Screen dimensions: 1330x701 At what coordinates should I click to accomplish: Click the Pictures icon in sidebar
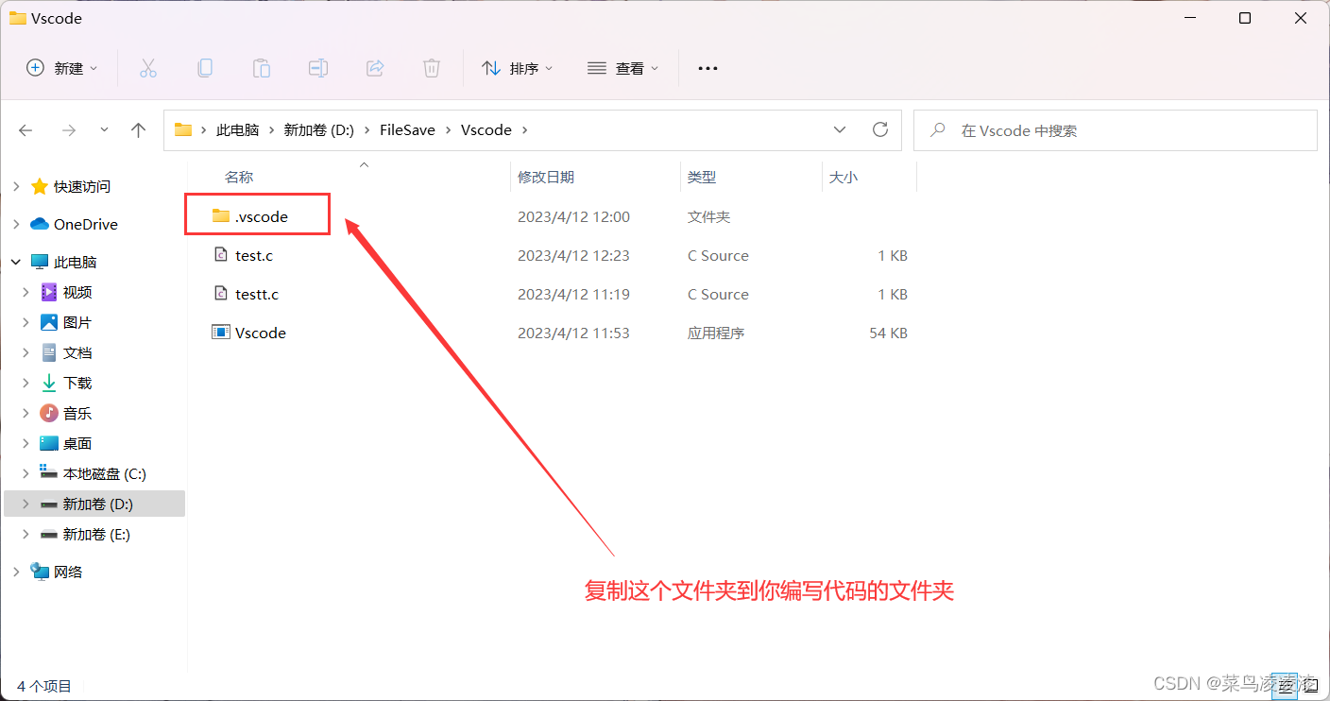click(x=49, y=322)
